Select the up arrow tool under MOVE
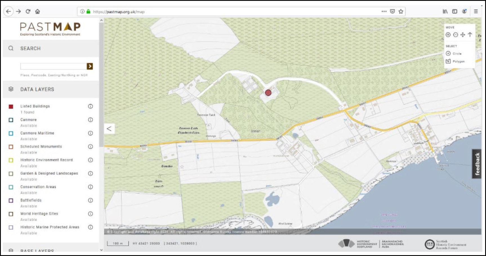 point(470,34)
